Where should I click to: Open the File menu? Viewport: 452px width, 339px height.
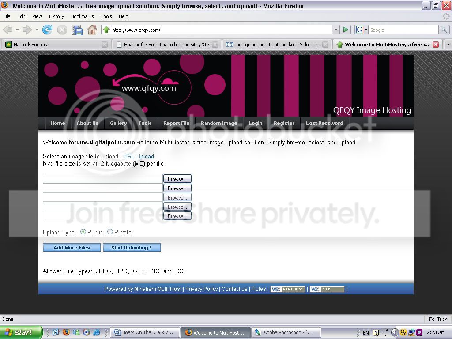(x=7, y=16)
